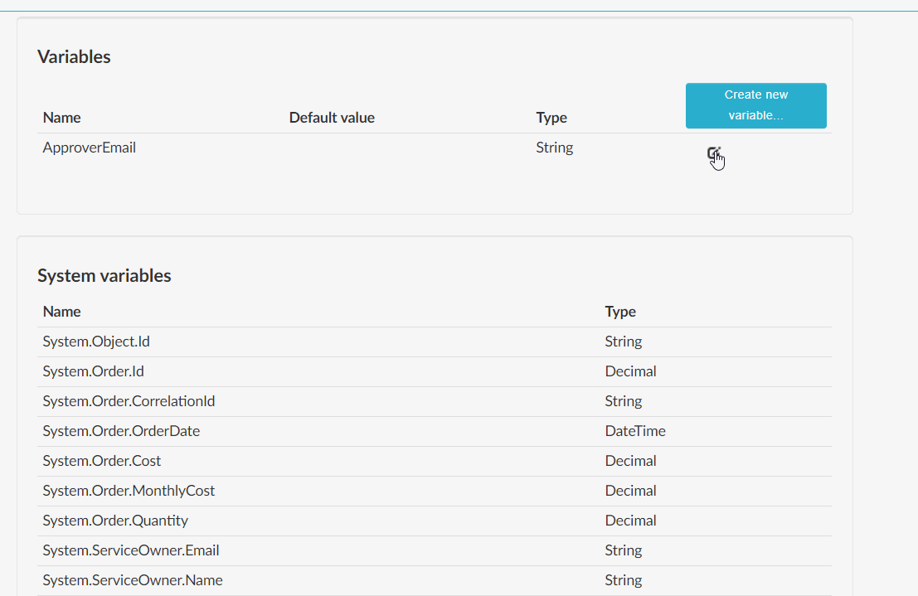Select the System.ServiceOwner.Email variable

tap(130, 550)
